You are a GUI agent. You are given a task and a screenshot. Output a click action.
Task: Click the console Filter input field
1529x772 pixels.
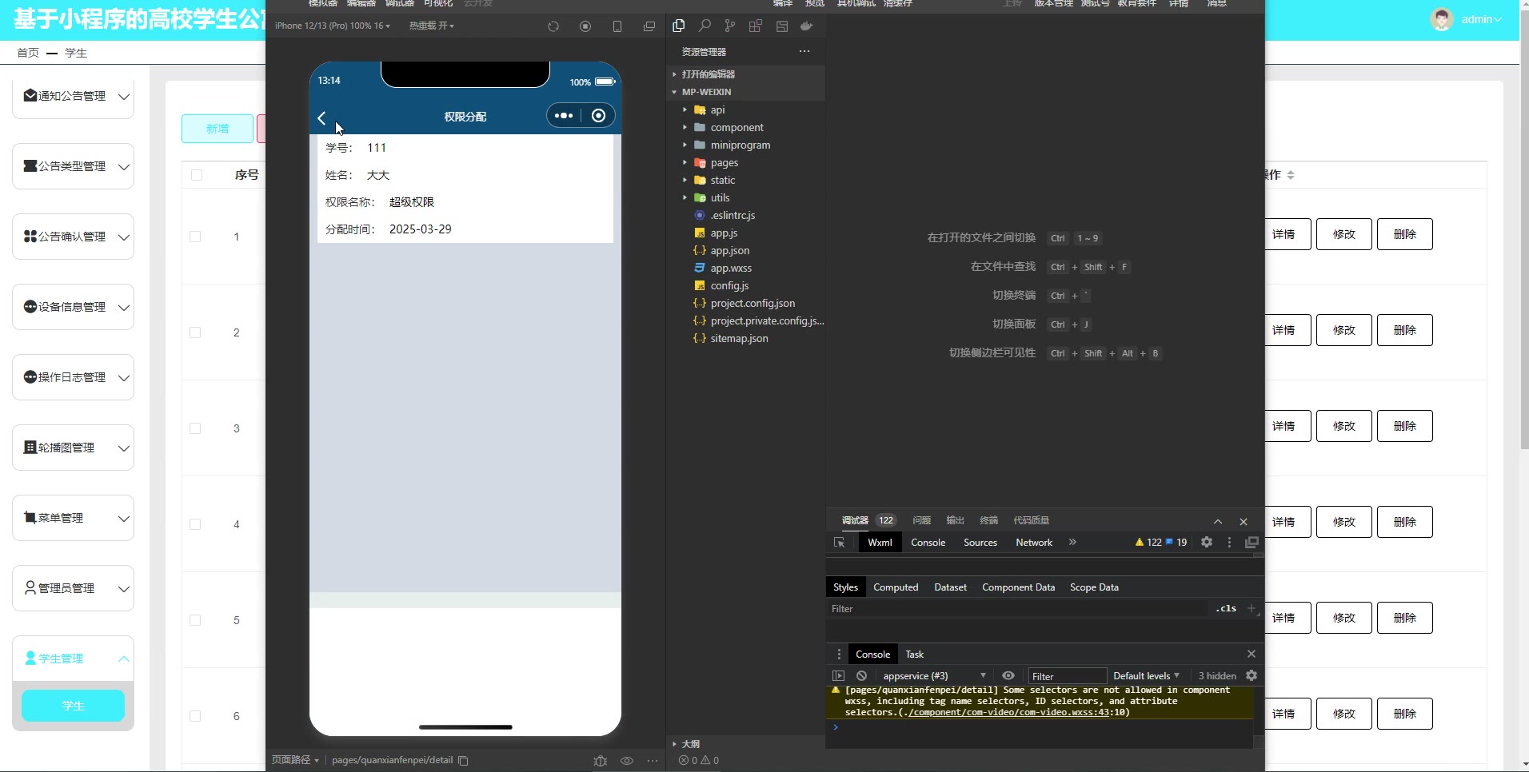(x=1067, y=676)
